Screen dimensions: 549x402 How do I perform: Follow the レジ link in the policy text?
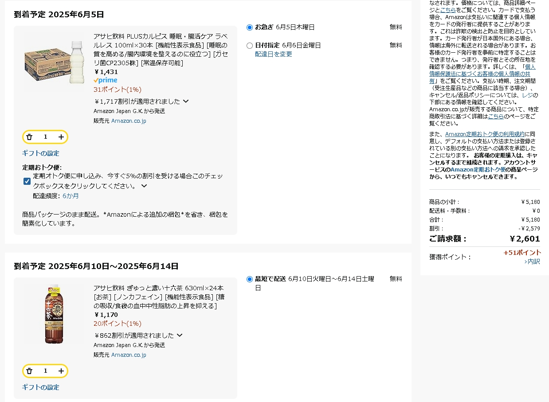click(527, 95)
